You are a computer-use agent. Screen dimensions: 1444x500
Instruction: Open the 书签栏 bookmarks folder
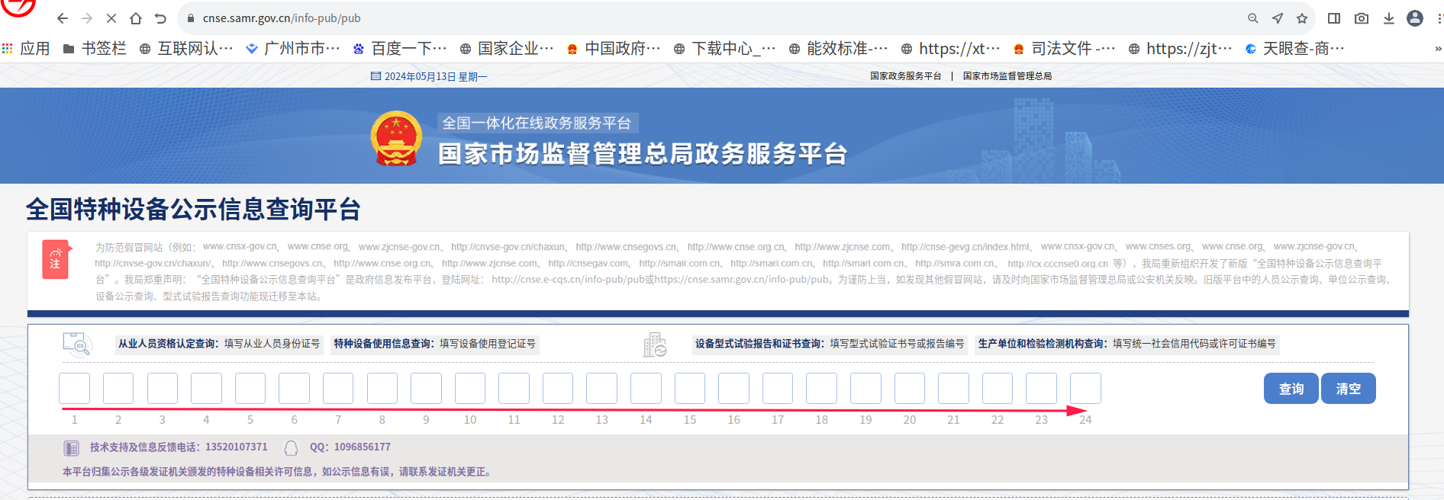95,49
